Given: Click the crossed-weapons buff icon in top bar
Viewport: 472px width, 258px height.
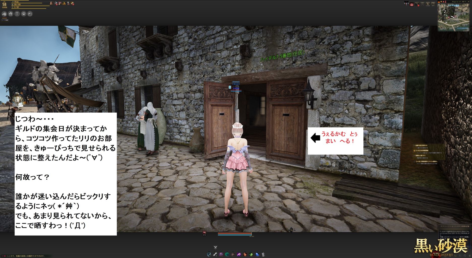Looking at the screenshot, I should pos(56,3).
